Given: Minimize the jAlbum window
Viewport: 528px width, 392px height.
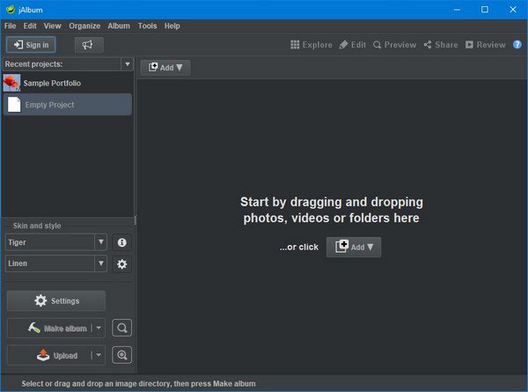Looking at the screenshot, I should tap(457, 10).
